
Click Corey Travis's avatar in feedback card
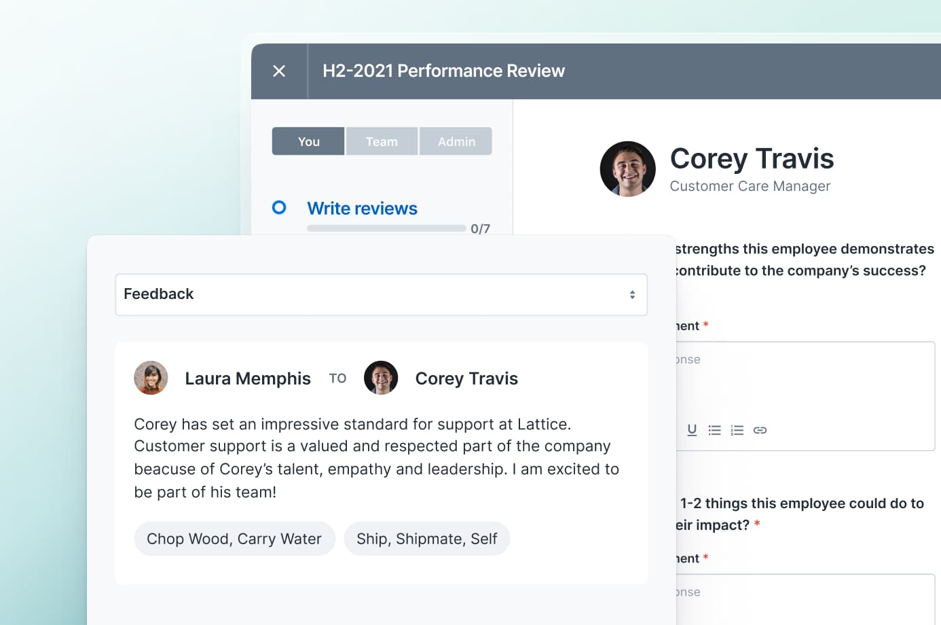[x=381, y=378]
